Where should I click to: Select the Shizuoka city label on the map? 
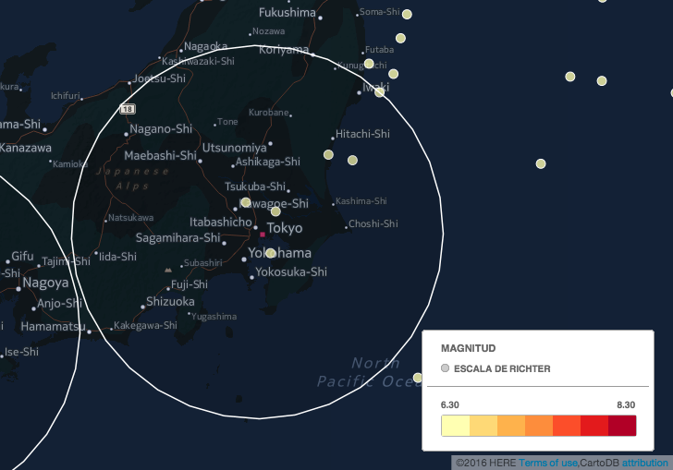[170, 302]
